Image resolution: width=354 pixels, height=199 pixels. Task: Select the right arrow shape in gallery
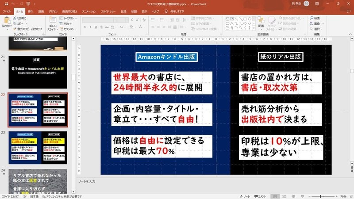pyautogui.click(x=245, y=23)
